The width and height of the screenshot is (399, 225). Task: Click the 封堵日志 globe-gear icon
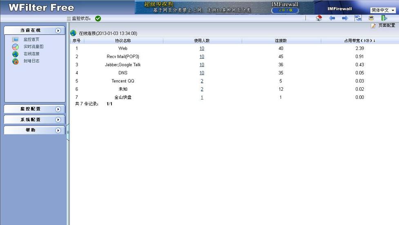point(16,61)
